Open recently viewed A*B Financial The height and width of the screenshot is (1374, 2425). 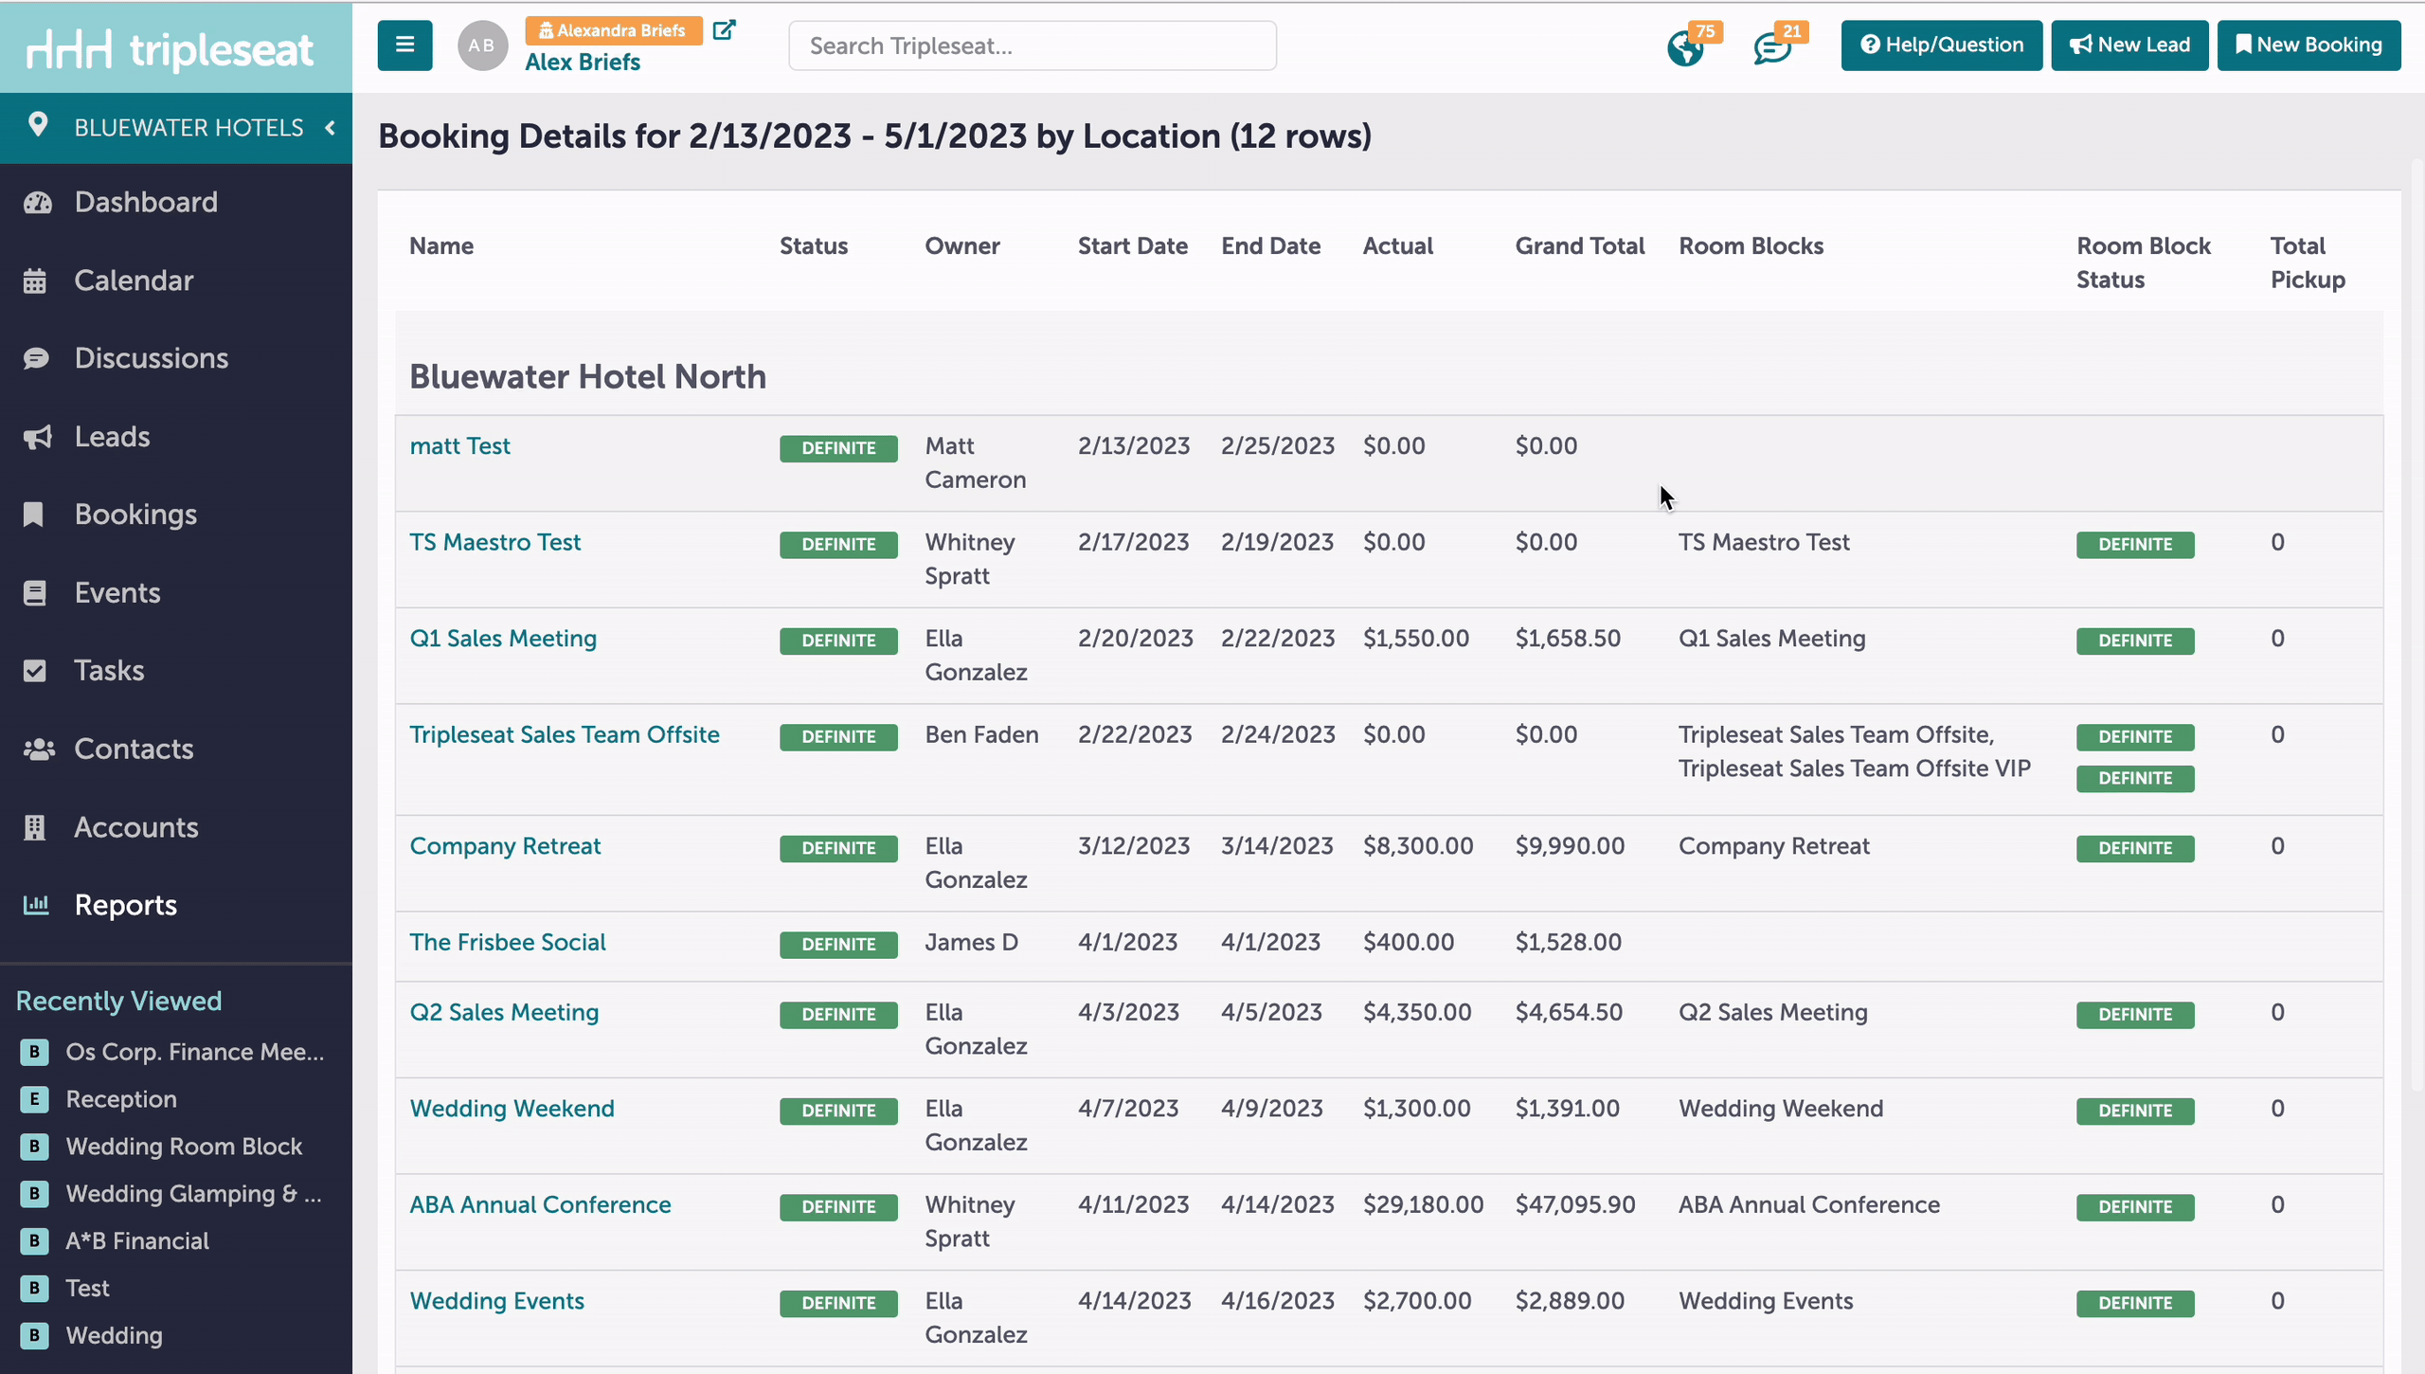click(x=137, y=1241)
